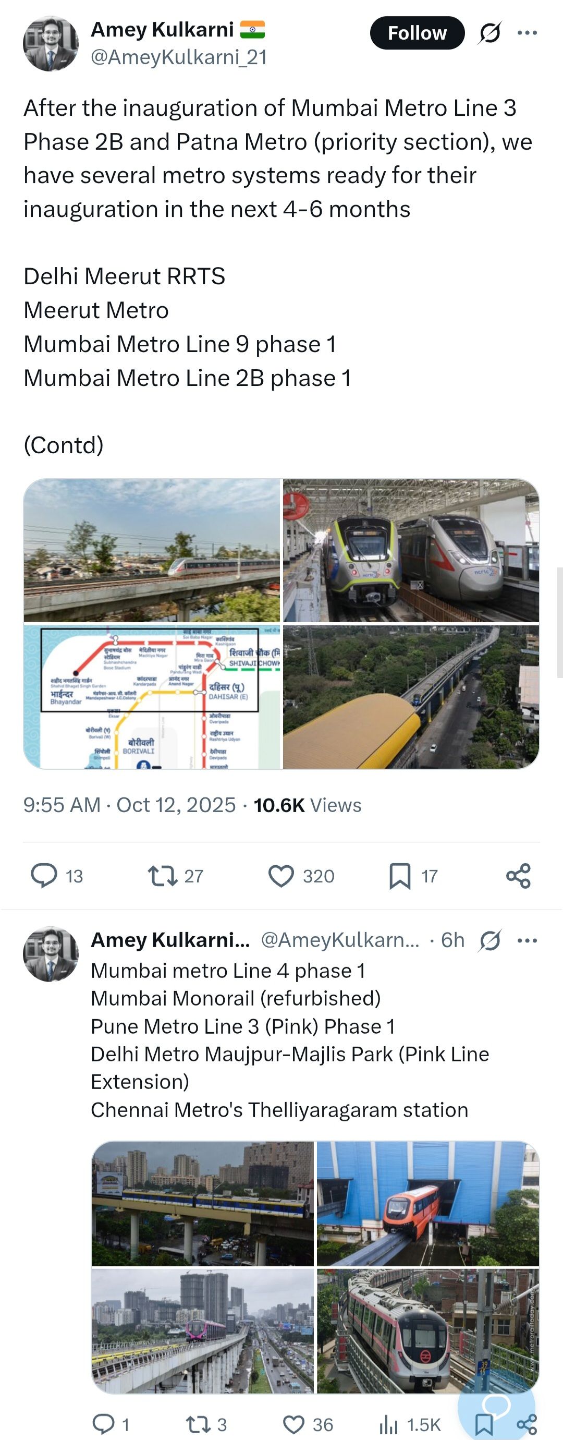Open the @AmeyKulkarni_21 handle link

tap(179, 57)
